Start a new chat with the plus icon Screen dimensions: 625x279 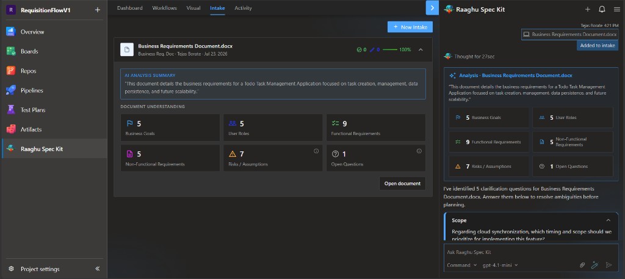[588, 9]
